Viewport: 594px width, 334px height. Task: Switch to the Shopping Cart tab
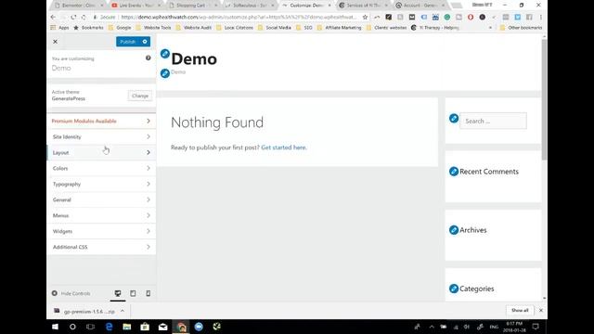click(x=192, y=6)
